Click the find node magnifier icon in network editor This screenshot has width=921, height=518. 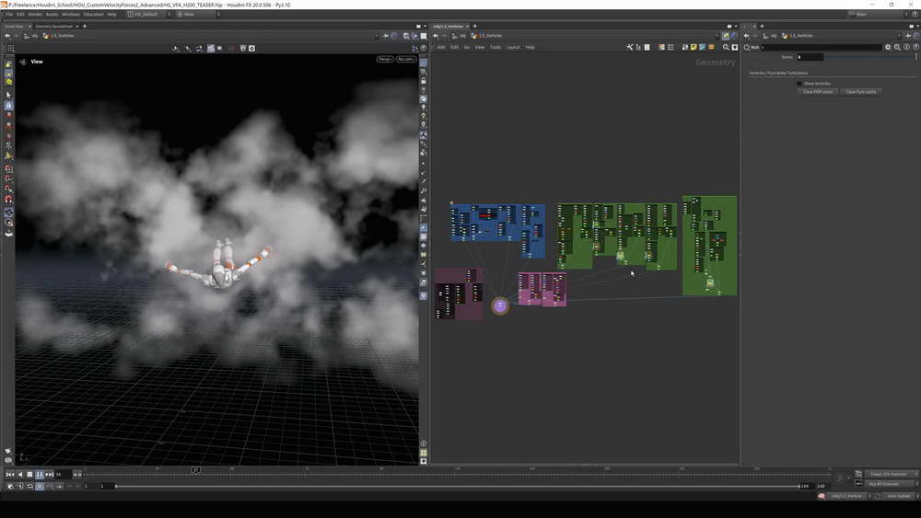click(726, 47)
